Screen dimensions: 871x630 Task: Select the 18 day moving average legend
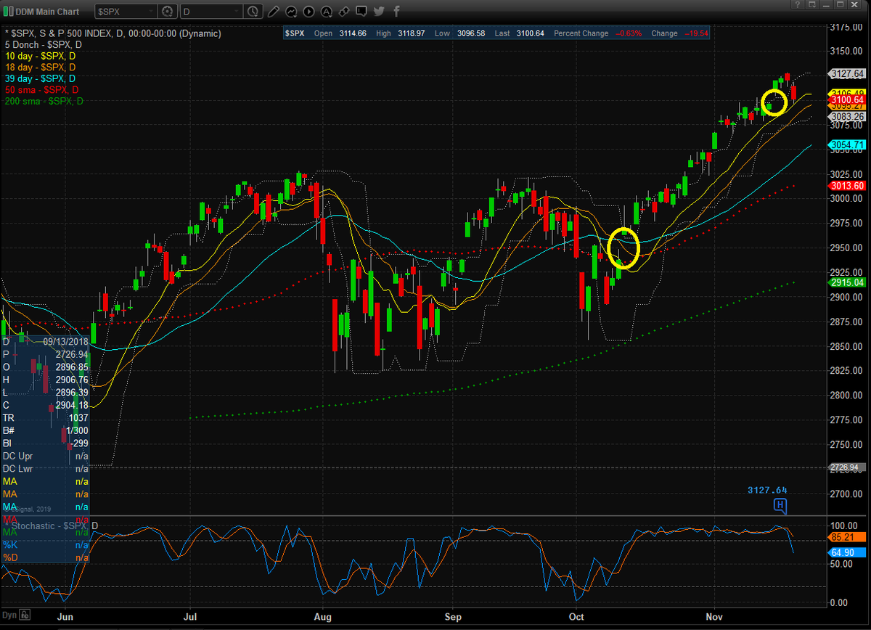coord(39,67)
